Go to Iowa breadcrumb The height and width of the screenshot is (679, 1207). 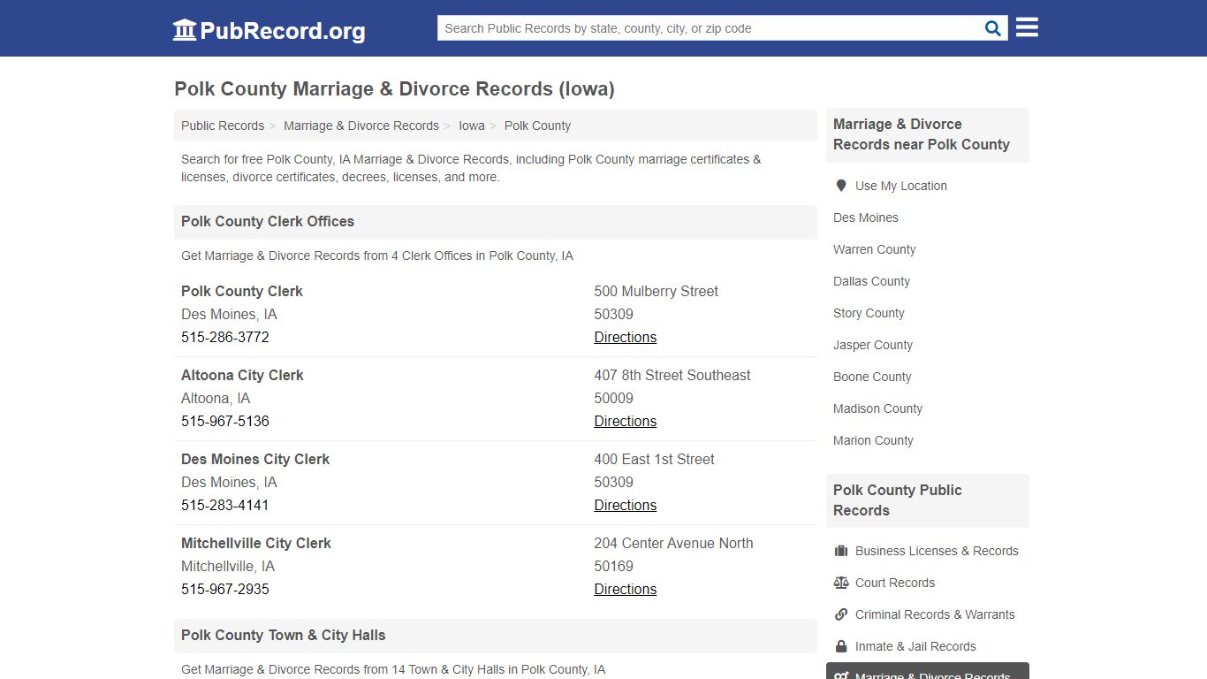(x=472, y=126)
